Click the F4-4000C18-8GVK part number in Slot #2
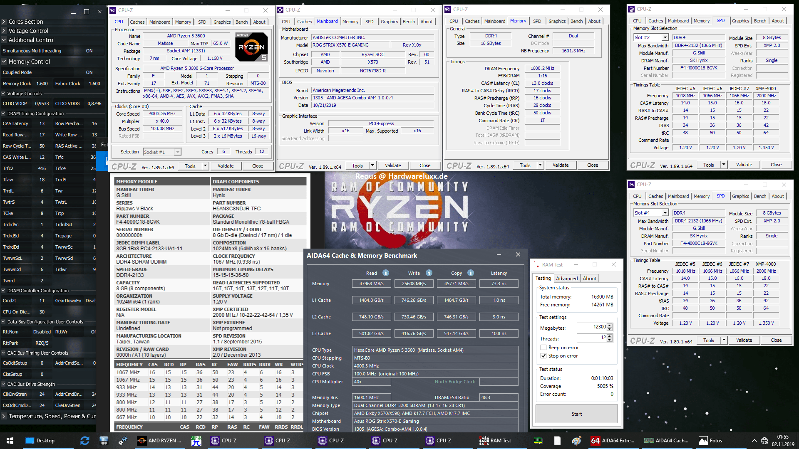 [x=698, y=68]
